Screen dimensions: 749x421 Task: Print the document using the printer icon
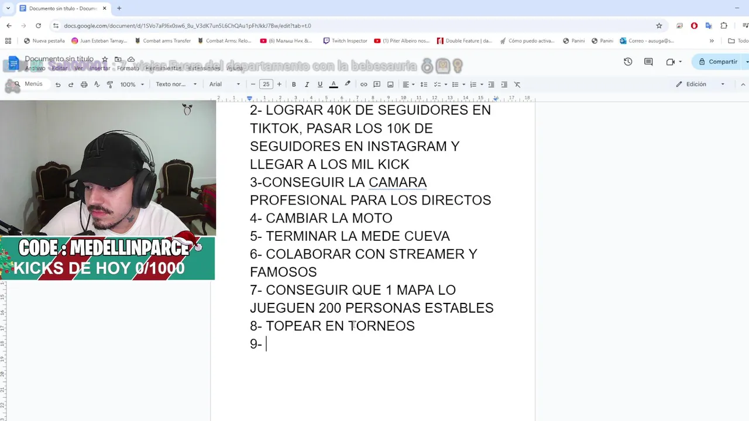pos(84,84)
